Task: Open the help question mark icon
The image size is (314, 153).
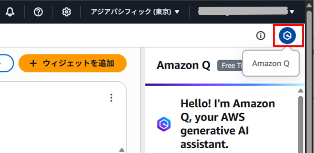Action: (38, 12)
